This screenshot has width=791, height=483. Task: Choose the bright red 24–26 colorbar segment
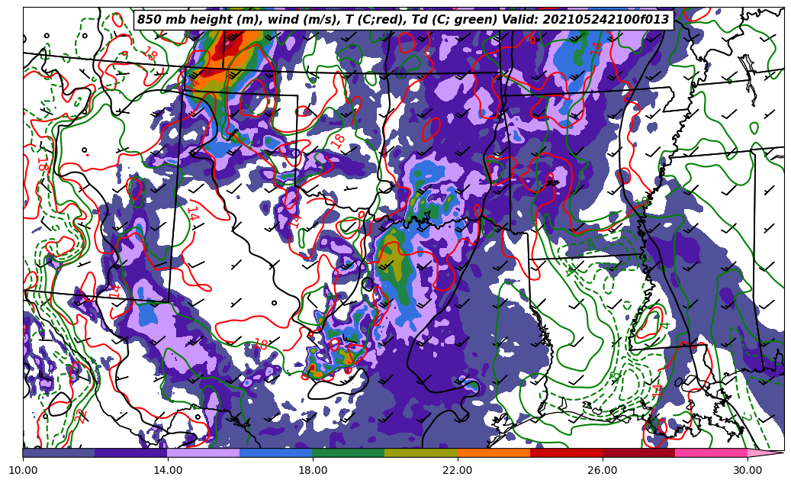[566, 452]
